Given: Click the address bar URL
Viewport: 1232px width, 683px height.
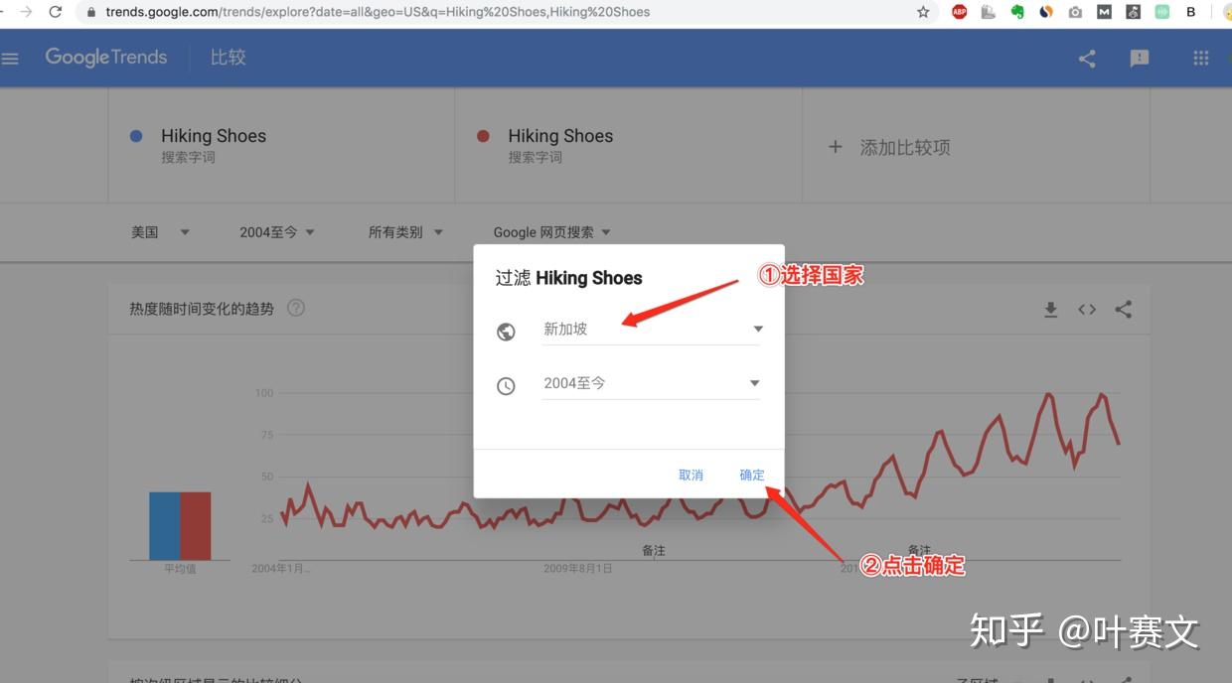Looking at the screenshot, I should (378, 12).
